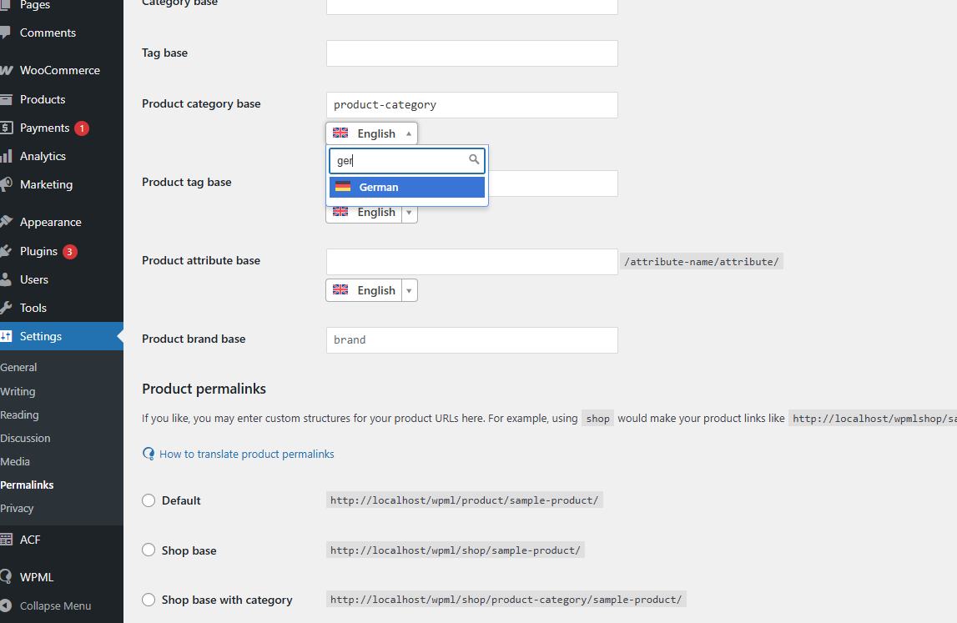Click the Tag base text field

[471, 53]
